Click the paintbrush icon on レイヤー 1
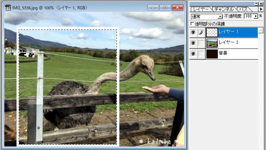Screen dimensions: 266x150 pos(201,32)
